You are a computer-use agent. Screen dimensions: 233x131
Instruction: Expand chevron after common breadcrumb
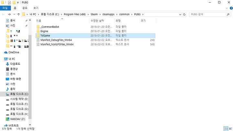coord(132,15)
